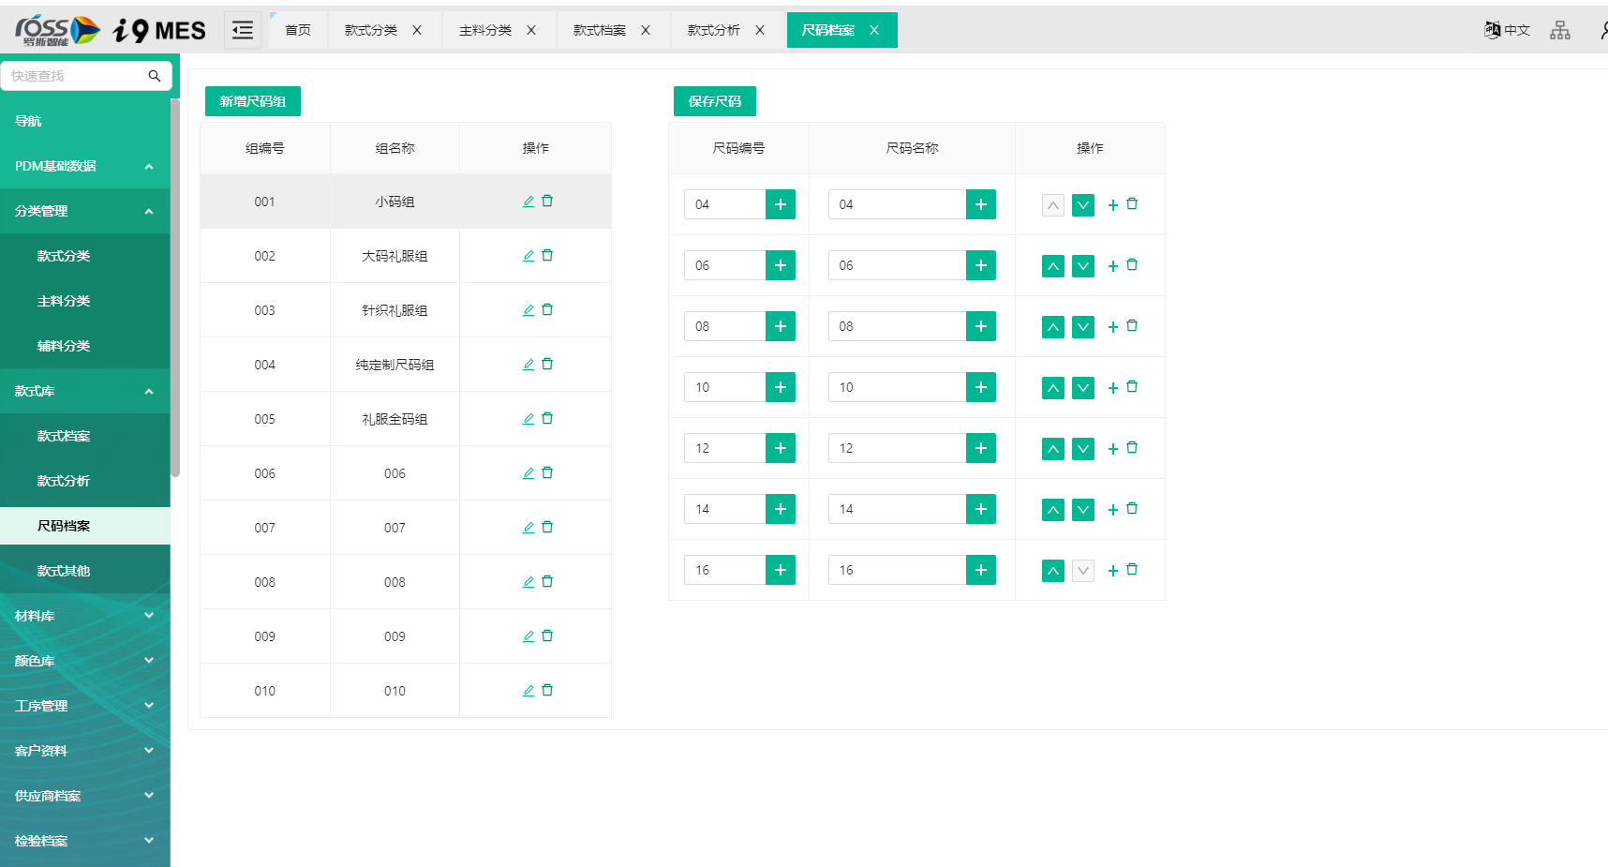The width and height of the screenshot is (1608, 867).
Task: Move size 16 row up
Action: pos(1053,571)
